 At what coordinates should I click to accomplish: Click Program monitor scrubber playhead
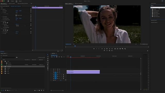point(75,46)
